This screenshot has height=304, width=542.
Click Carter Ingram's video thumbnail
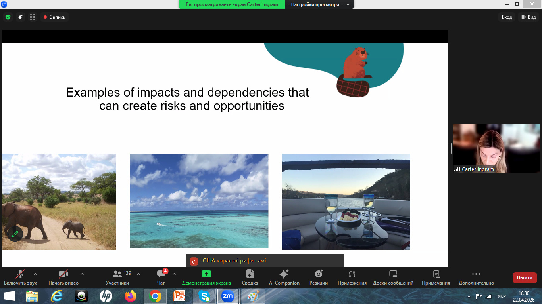[496, 148]
